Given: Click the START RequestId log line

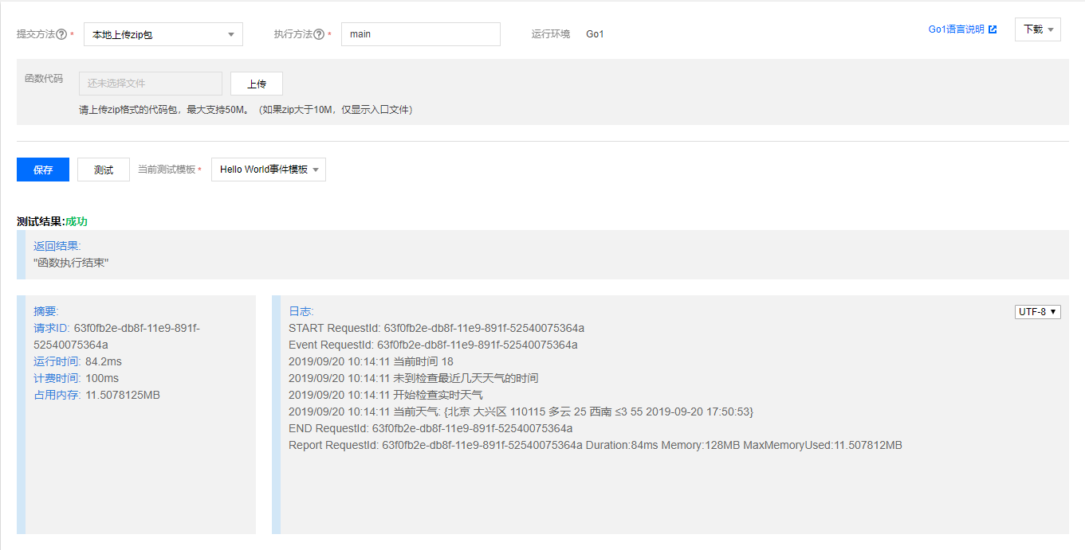Looking at the screenshot, I should coord(437,328).
